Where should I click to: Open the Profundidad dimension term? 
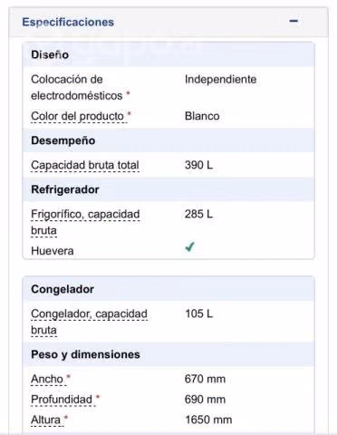tap(62, 400)
